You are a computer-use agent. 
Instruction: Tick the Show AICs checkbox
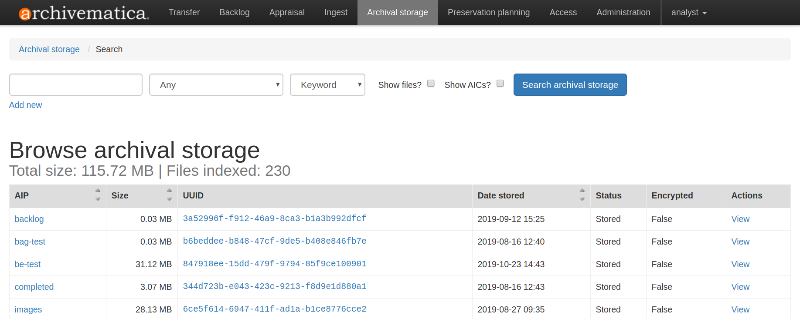(x=500, y=84)
